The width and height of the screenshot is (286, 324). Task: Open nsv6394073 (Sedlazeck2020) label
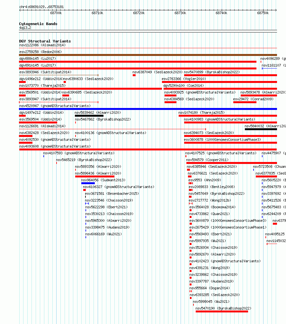[x=209, y=133]
